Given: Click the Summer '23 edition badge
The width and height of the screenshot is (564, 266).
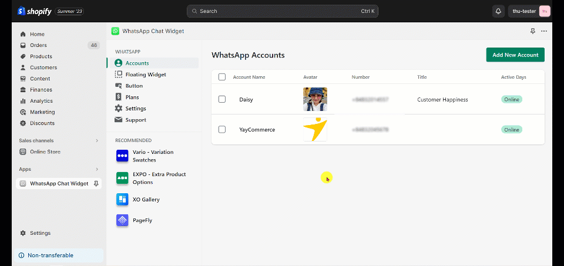Looking at the screenshot, I should click(x=70, y=12).
